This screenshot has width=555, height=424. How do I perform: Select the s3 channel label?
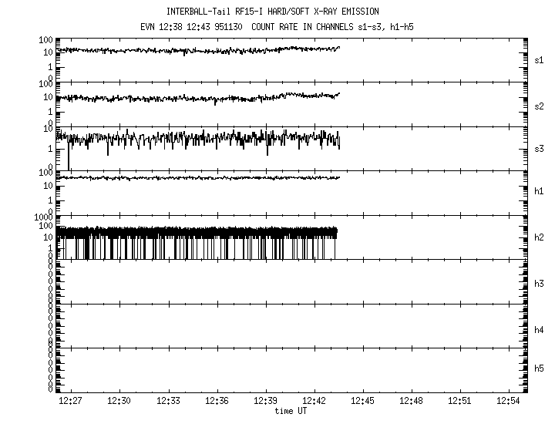click(x=539, y=147)
